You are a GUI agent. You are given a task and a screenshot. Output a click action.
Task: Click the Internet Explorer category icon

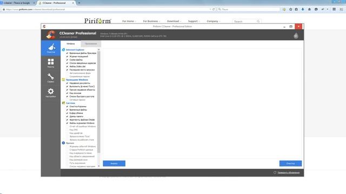tap(64, 50)
